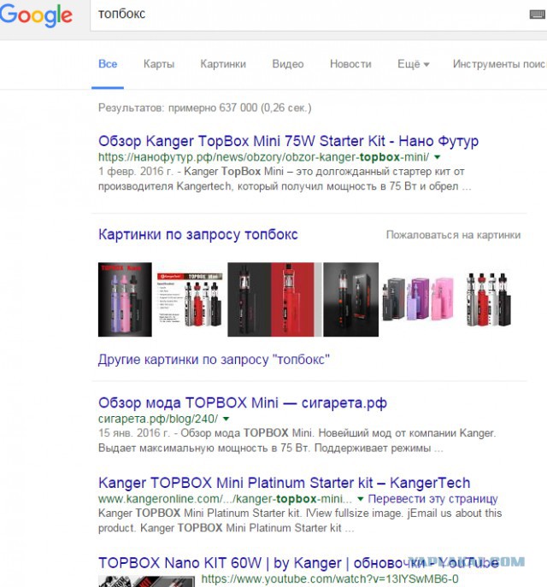
Task: Click the www.kangeronline.com green URL
Action: tap(225, 499)
